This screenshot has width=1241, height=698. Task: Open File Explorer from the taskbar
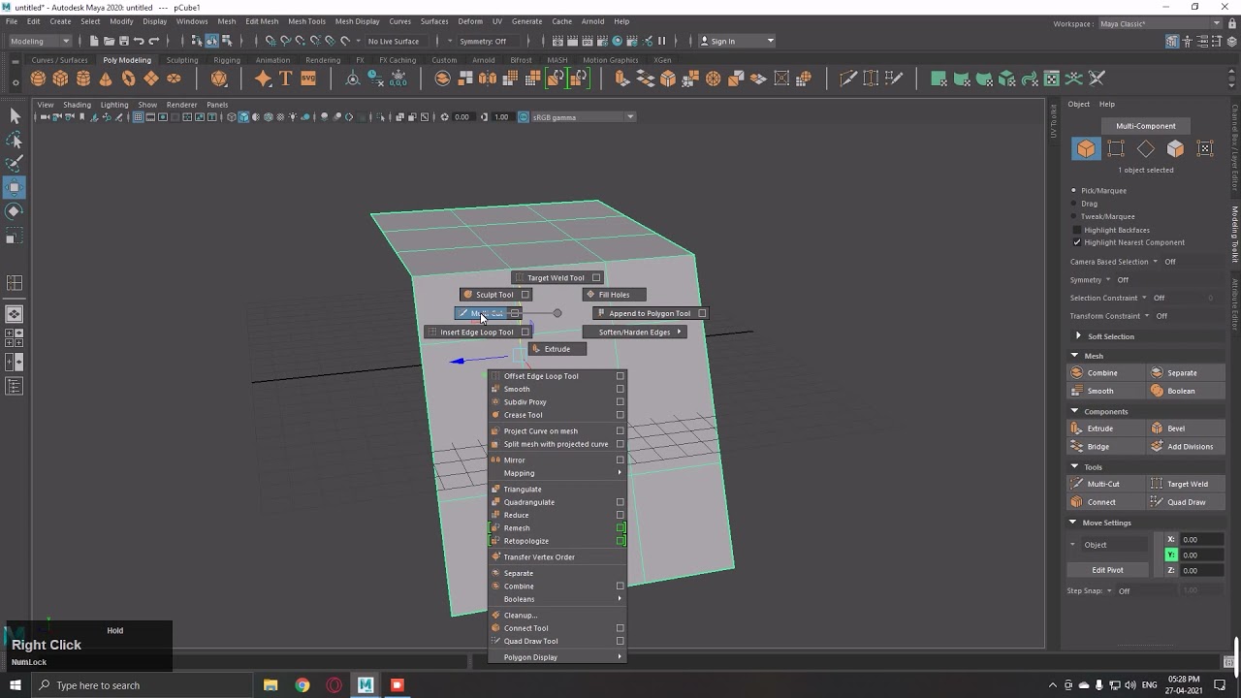270,685
